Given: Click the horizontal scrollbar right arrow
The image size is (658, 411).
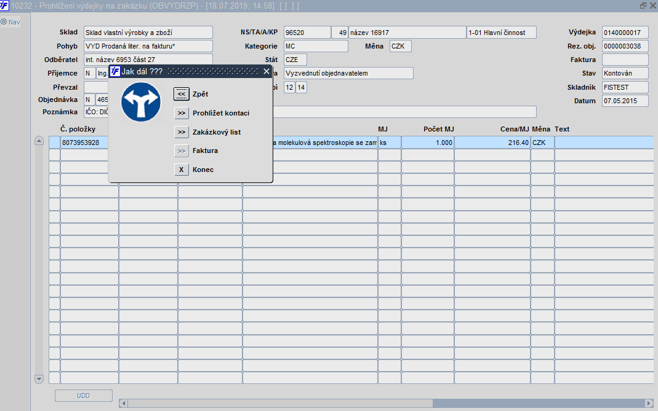Looking at the screenshot, I should coord(648,403).
